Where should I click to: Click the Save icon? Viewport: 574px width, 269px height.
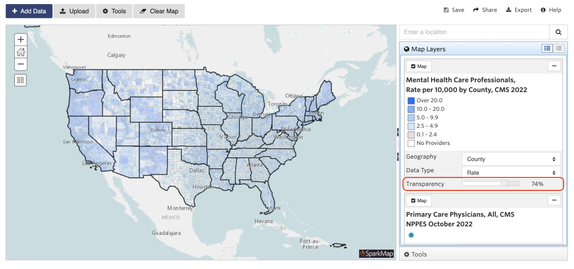click(453, 9)
